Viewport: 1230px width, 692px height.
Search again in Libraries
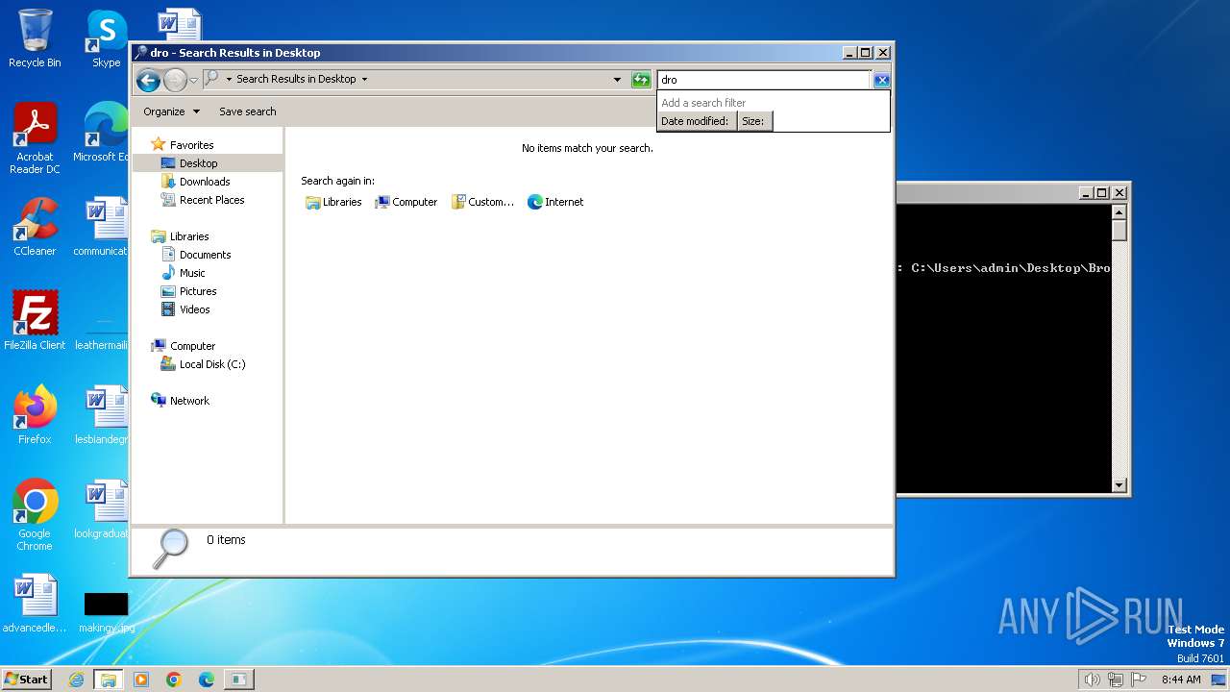click(x=333, y=202)
